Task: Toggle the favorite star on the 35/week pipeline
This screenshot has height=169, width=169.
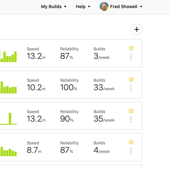Action: point(131,111)
